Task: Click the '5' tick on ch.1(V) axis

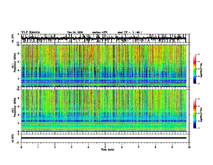Action: point(18,35)
